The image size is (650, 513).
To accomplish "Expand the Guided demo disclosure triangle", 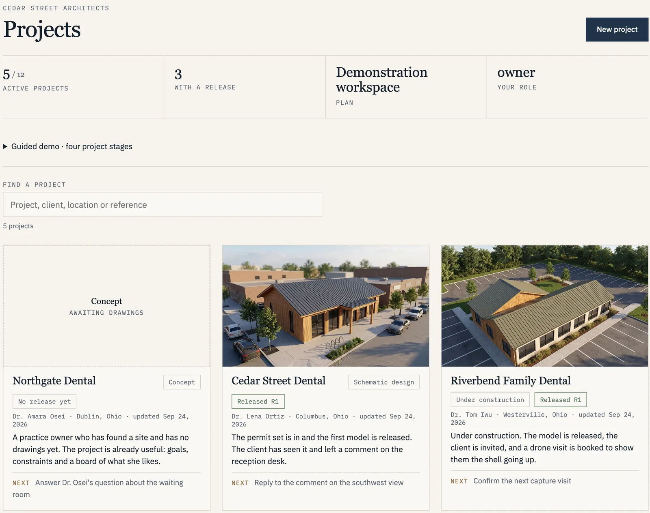I will tap(5, 146).
